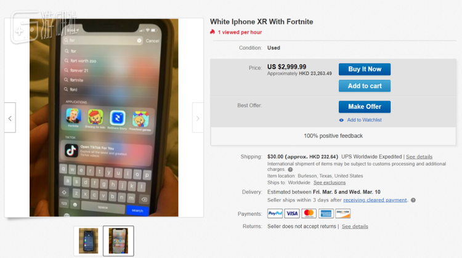The width and height of the screenshot is (462, 258).
Task: Click the Discover card icon
Action: point(343,213)
